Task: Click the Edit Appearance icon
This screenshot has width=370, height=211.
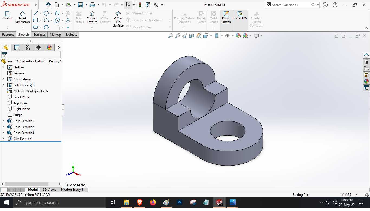Action: pos(238,36)
